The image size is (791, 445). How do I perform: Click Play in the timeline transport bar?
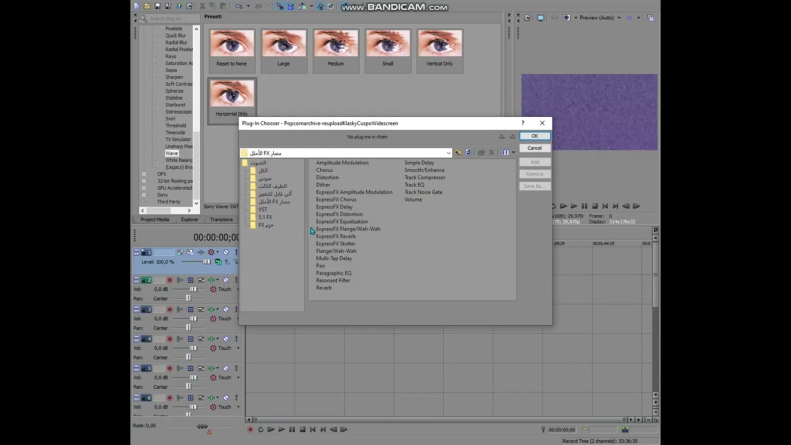point(281,430)
